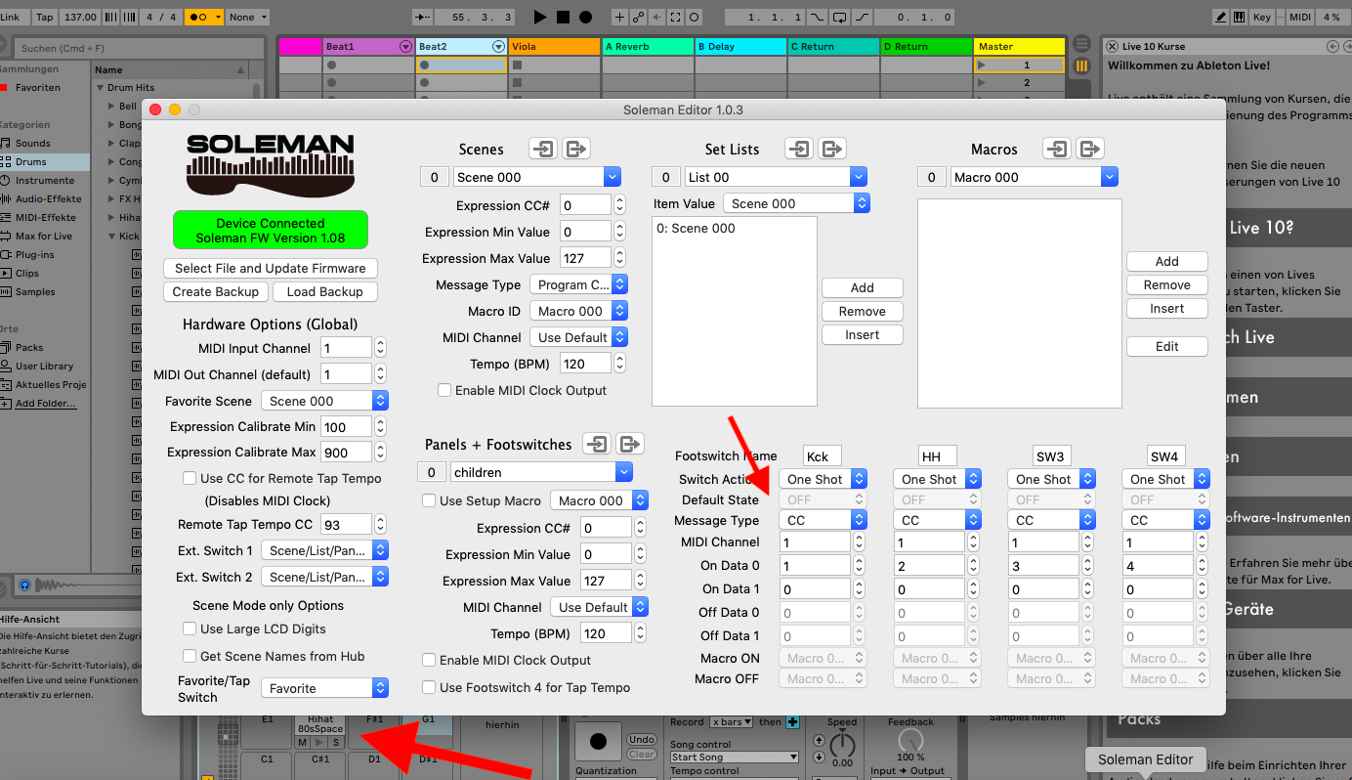Screen dimensions: 1352x780
Task: Select Max for Live browser category
Action: (43, 236)
